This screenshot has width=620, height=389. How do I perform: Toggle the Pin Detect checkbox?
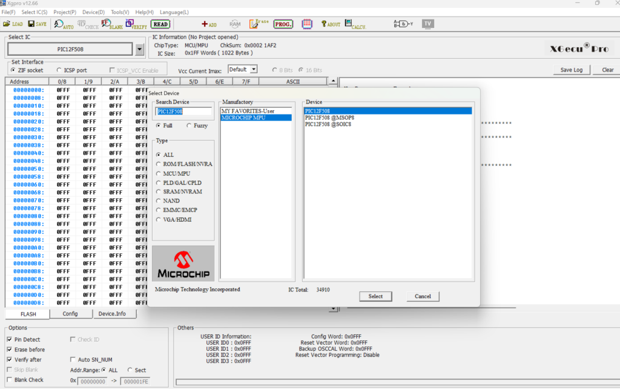[x=9, y=339]
